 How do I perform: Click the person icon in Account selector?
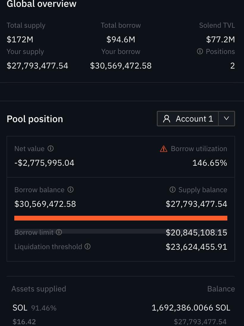click(167, 119)
